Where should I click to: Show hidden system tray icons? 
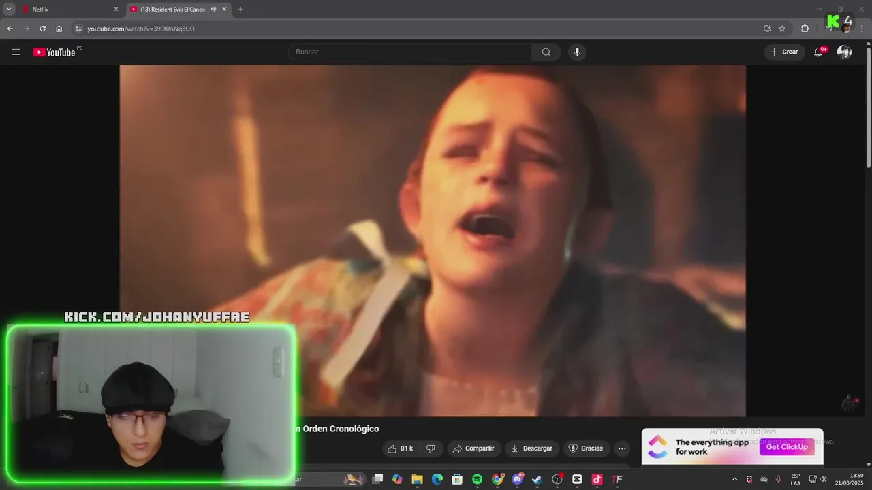click(x=734, y=479)
